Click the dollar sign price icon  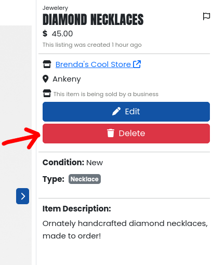click(45, 33)
